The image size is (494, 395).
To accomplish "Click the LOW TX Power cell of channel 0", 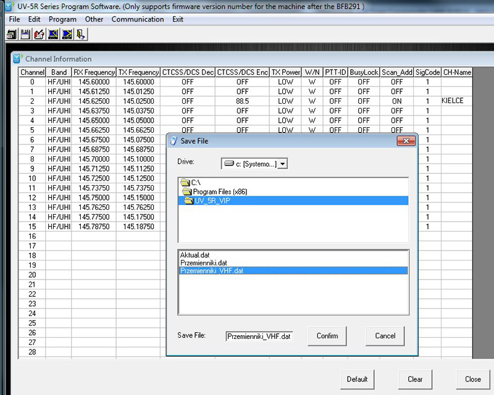I will coord(285,82).
